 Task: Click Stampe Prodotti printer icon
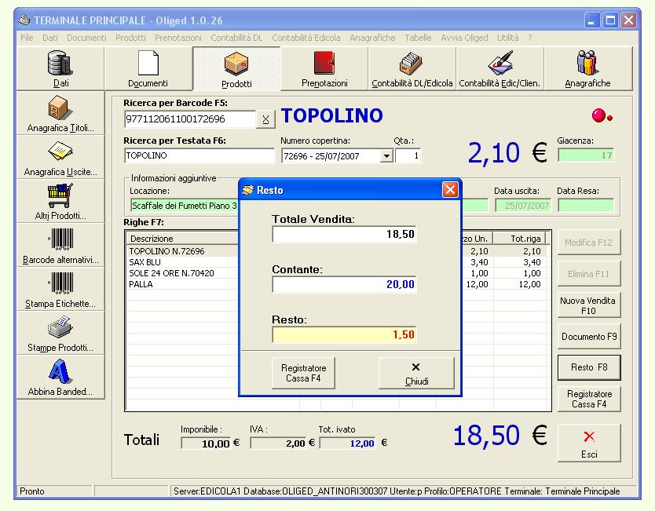tap(60, 328)
